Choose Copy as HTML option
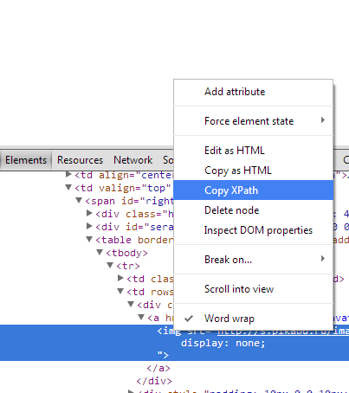The image size is (349, 393). (253, 171)
